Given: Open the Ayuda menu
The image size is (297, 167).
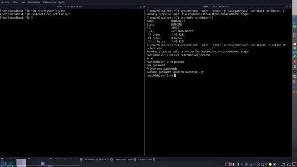Looking at the screenshot, I should click(62, 2).
